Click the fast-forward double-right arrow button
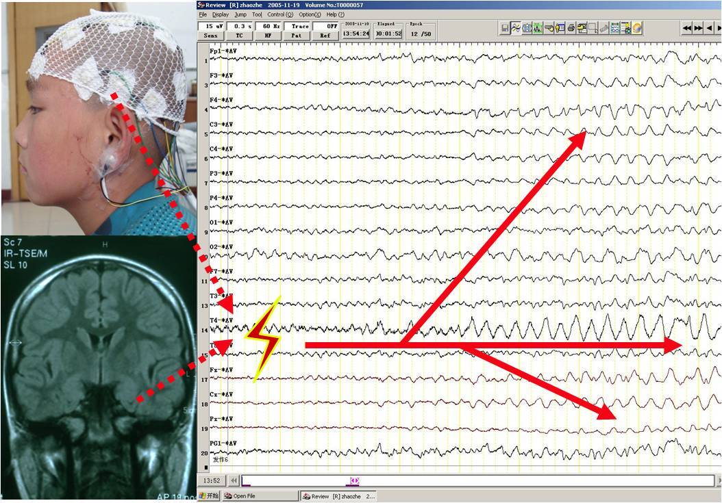The width and height of the screenshot is (722, 503). point(698,28)
